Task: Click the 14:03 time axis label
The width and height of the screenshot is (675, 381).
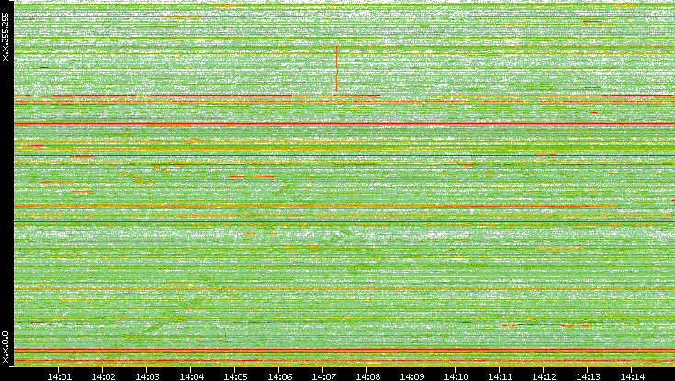Action: pyautogui.click(x=147, y=377)
